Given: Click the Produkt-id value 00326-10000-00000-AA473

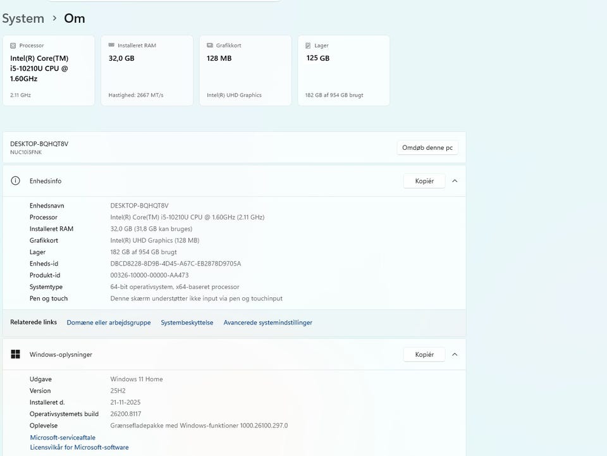Looking at the screenshot, I should coord(149,275).
